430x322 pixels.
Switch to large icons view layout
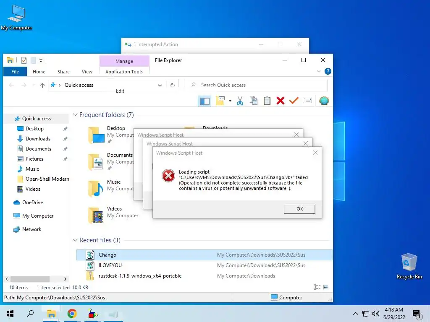tap(326, 287)
